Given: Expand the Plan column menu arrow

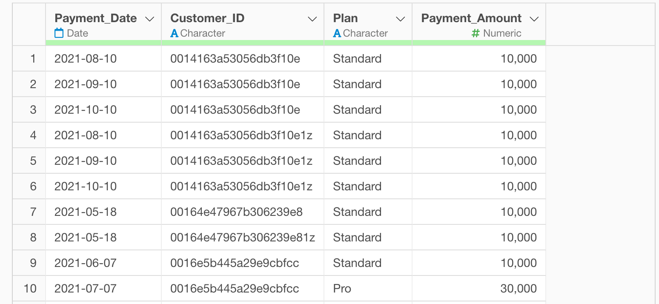Looking at the screenshot, I should (400, 19).
